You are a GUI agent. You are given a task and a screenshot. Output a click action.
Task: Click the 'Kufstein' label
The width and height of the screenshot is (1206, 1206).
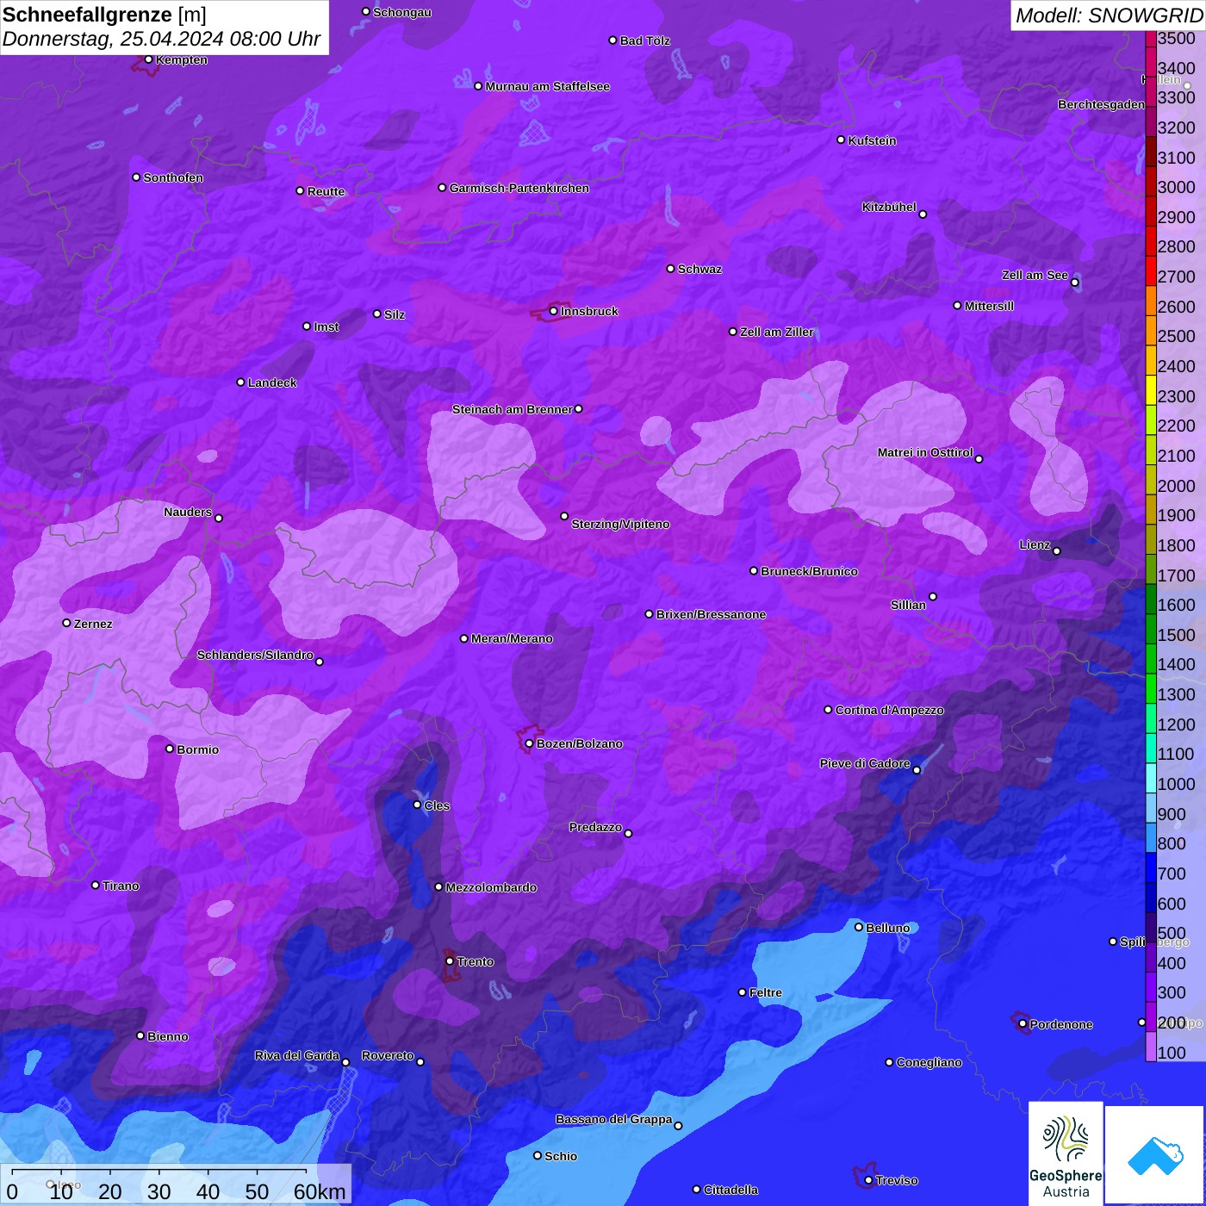click(x=873, y=140)
